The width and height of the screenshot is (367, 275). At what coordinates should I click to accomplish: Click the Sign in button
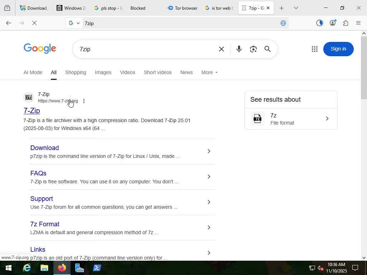tap(338, 49)
